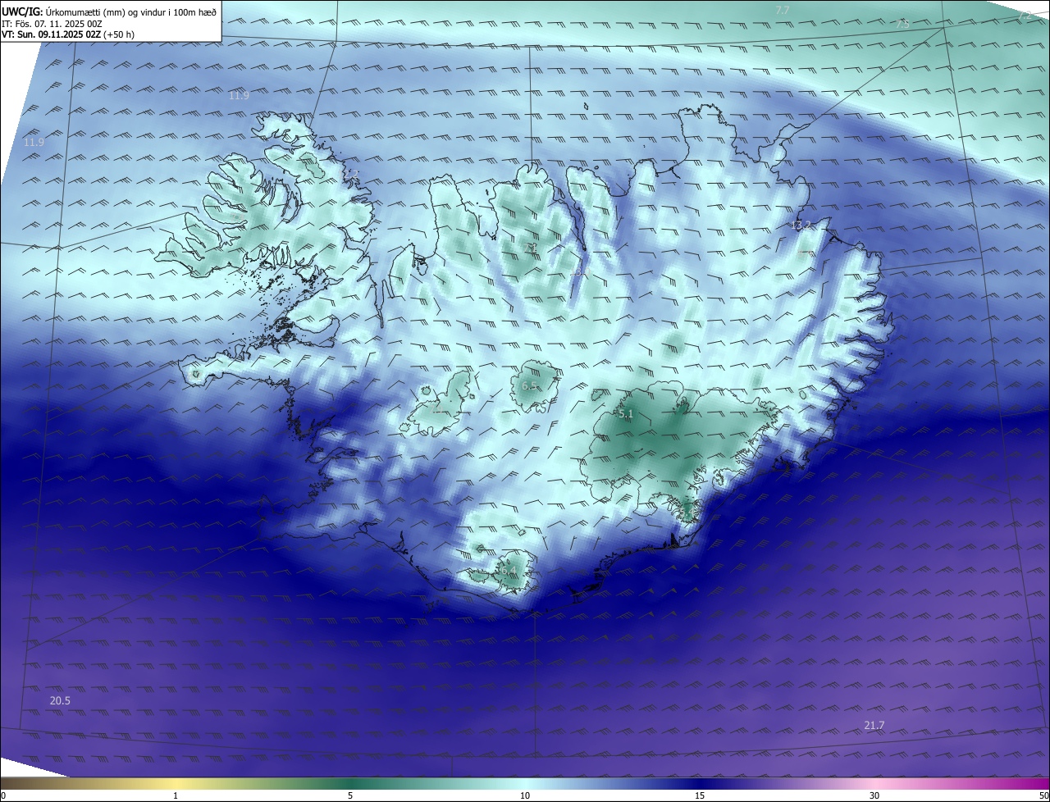Click the UWC/IG Úrkomumætti title line
Viewport: 1050px width, 802px height.
coord(109,11)
